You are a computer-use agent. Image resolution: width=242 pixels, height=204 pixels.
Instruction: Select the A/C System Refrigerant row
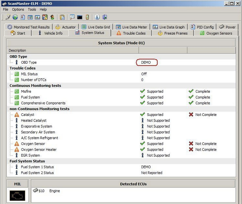[x=121, y=138]
